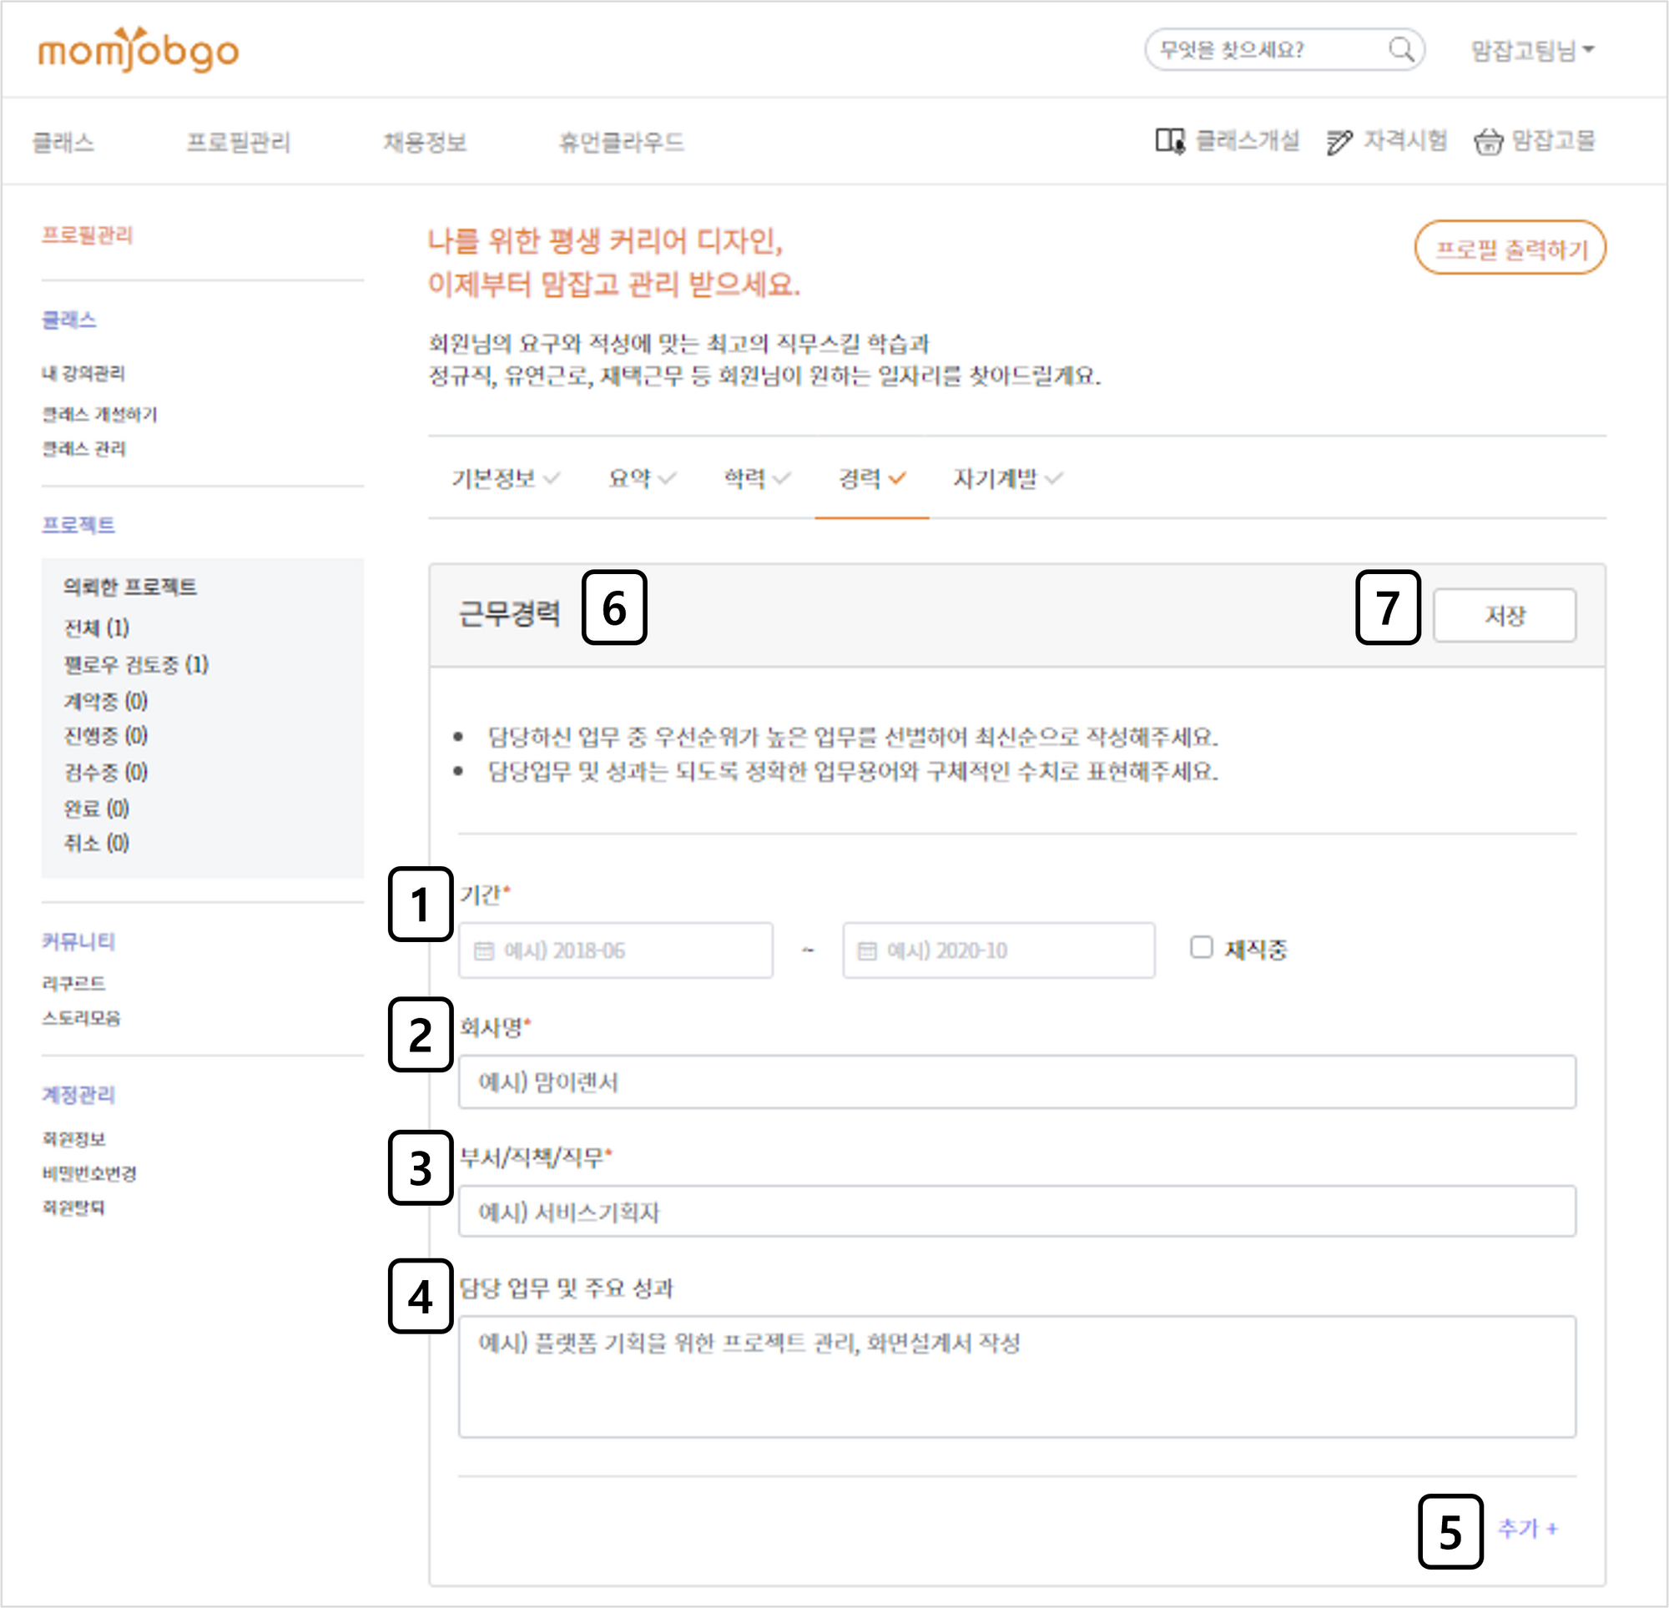
Task: Click calendar icon in end date field
Action: (x=866, y=950)
